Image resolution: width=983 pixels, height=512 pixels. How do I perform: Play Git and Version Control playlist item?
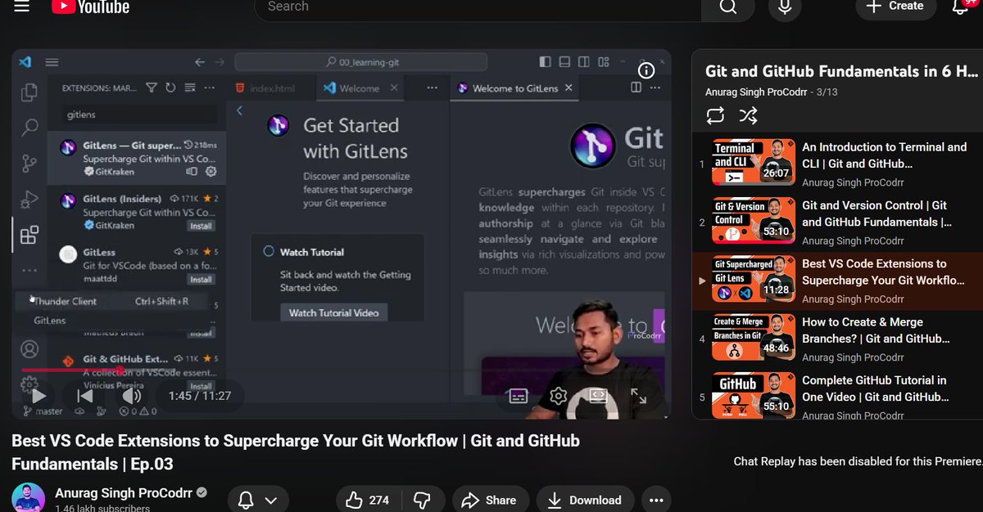(x=837, y=222)
